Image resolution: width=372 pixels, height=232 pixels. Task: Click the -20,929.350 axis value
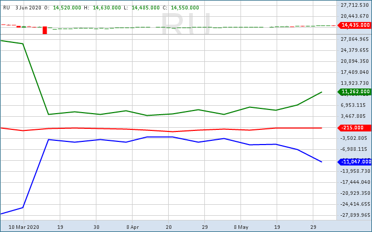pos(355,193)
